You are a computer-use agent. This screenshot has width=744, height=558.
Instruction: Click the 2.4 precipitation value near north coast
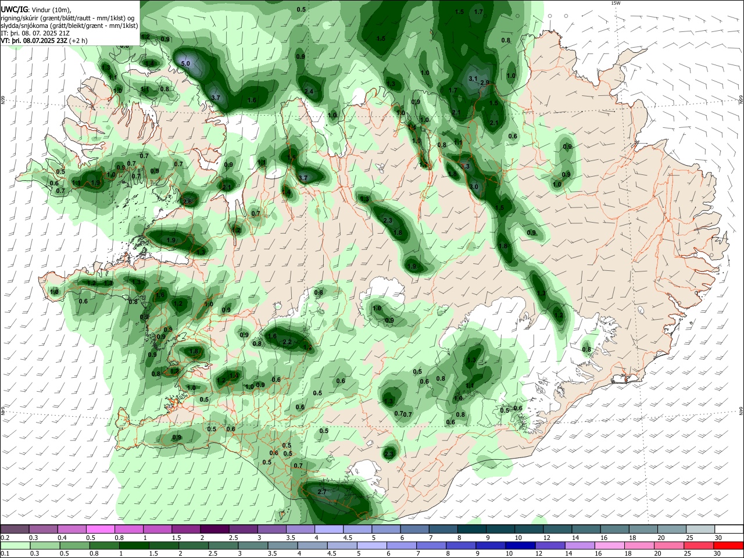point(309,92)
